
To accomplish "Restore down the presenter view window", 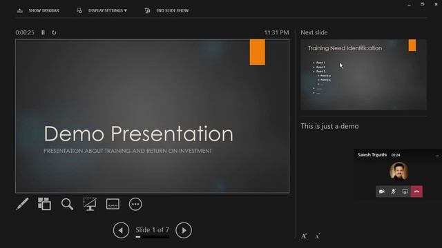I will click(422, 4).
